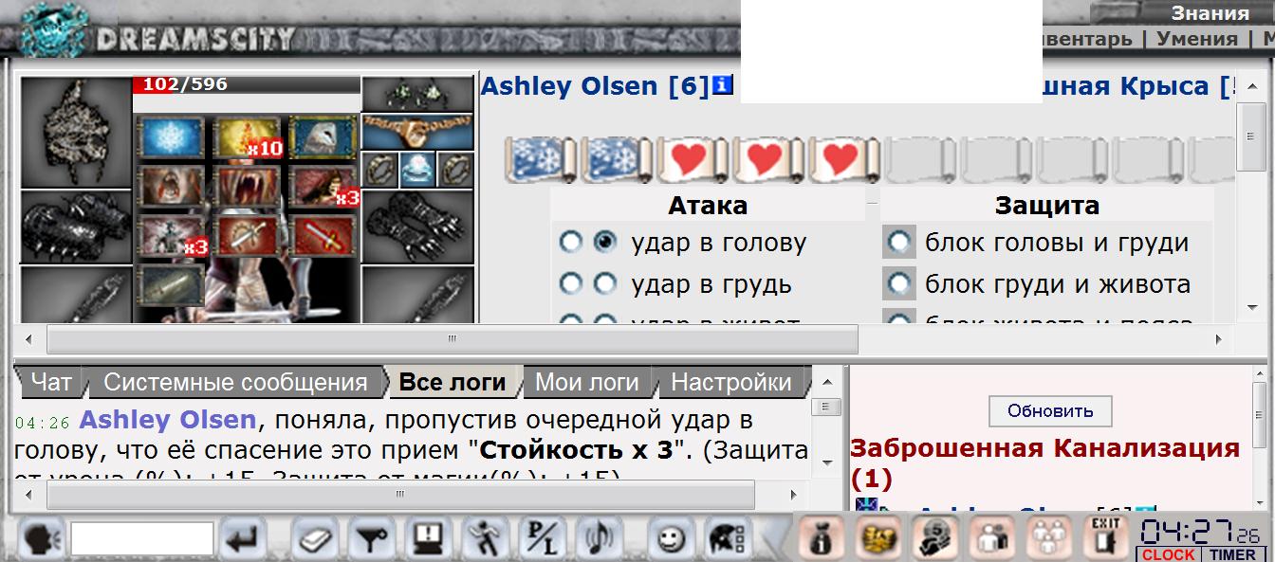
Task: Click the CLOCK mode button
Action: 1169,554
